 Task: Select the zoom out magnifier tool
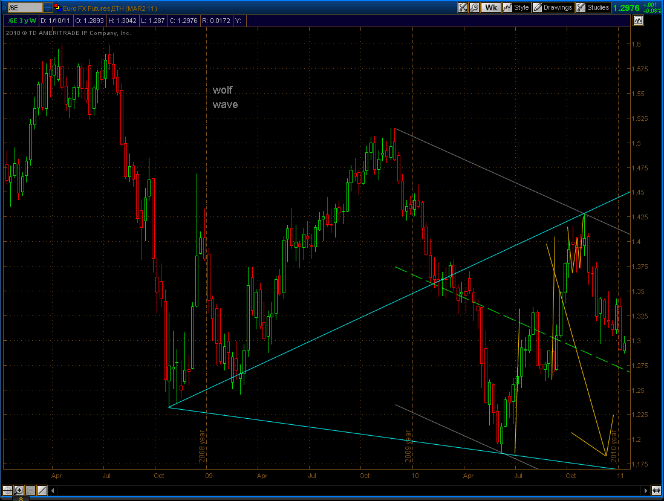click(x=30, y=490)
